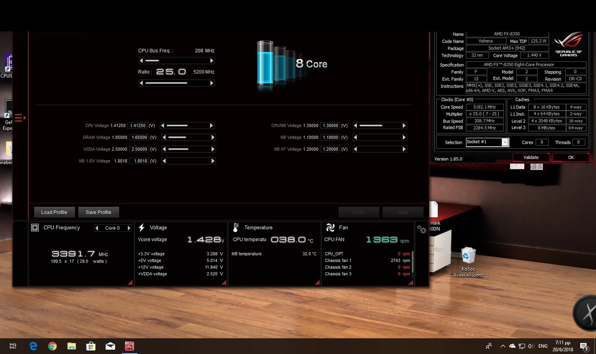Open Mail app from the taskbar
The width and height of the screenshot is (596, 354).
coord(110,346)
